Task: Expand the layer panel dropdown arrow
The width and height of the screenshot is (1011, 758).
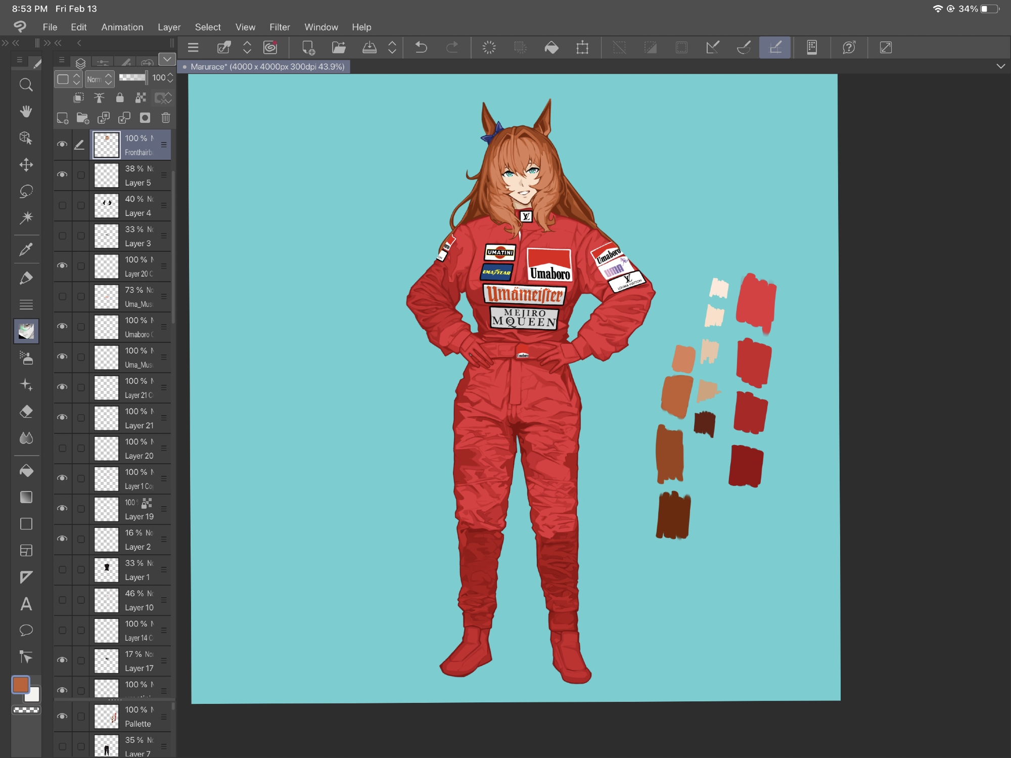Action: click(x=167, y=60)
